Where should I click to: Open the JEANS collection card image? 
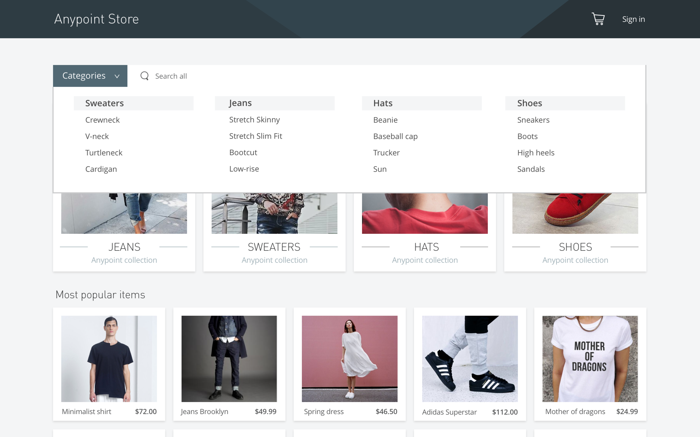pyautogui.click(x=124, y=213)
